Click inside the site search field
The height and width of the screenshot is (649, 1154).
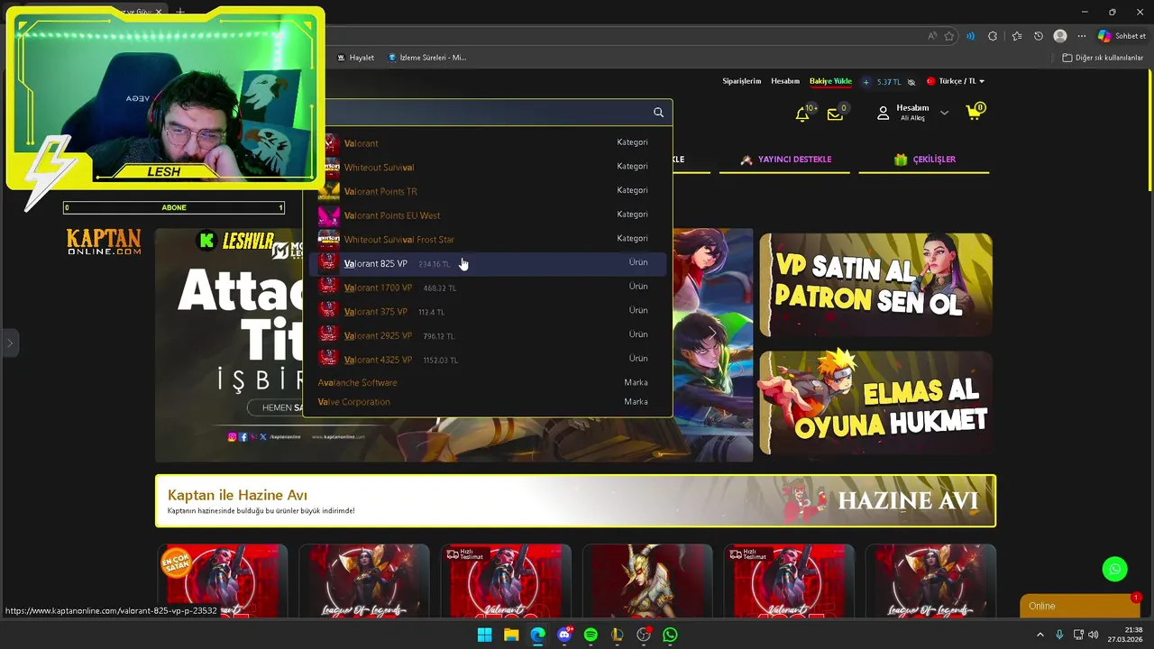click(487, 113)
